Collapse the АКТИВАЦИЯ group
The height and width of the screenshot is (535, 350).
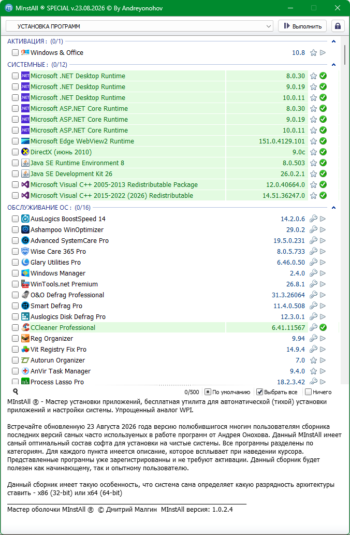pyautogui.click(x=333, y=41)
